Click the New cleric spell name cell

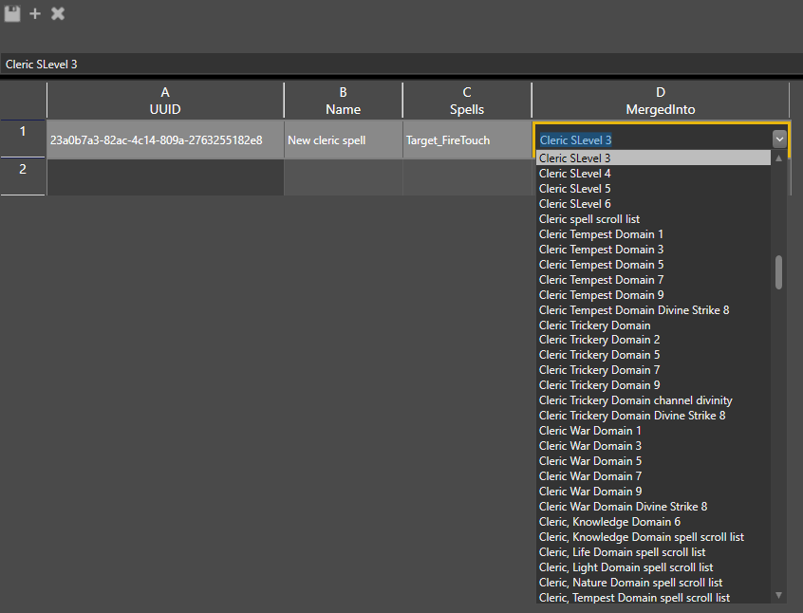click(x=343, y=140)
